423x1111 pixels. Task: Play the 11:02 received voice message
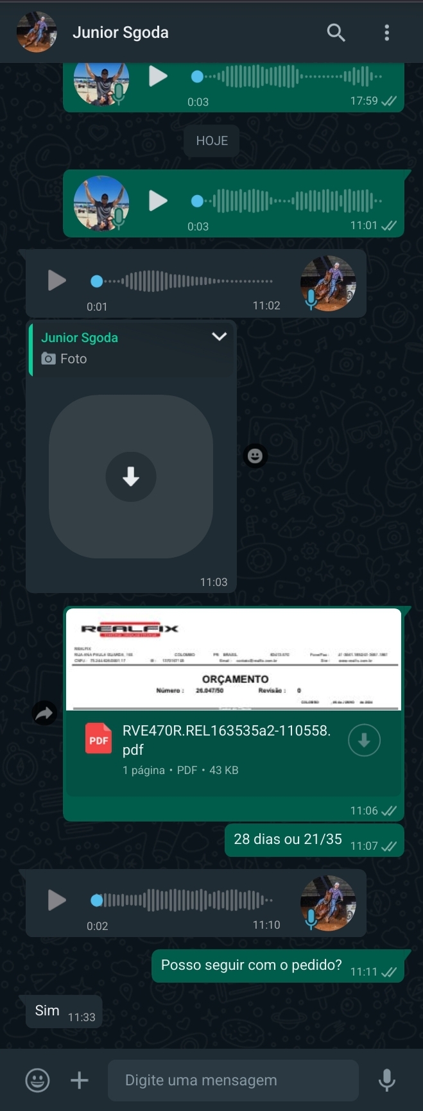(56, 280)
